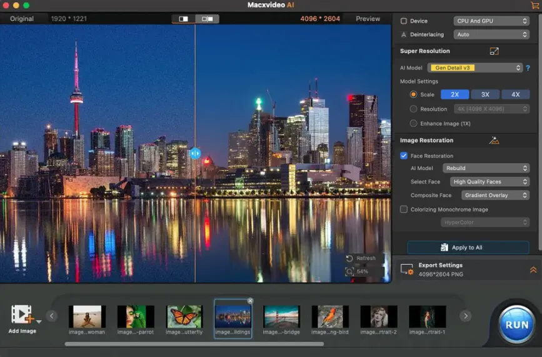The width and height of the screenshot is (542, 357).
Task: Click the Super Resolution upscale icon
Action: (x=494, y=51)
